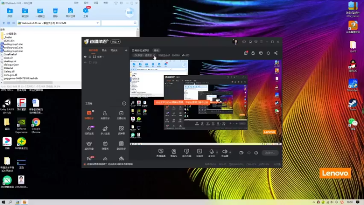Screen dimensions: 364x205
Task: Toggle the lock on 全屏 1 source
Action: point(90,56)
